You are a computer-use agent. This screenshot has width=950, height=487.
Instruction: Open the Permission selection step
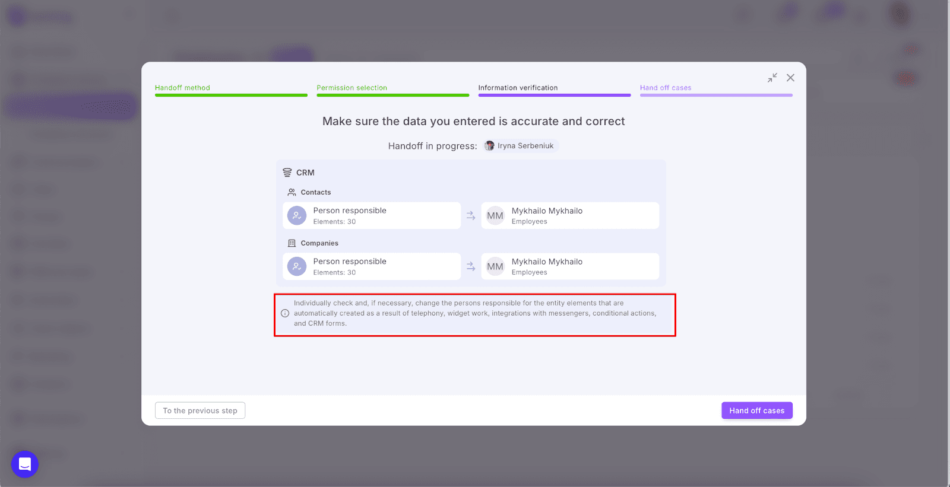coord(392,89)
